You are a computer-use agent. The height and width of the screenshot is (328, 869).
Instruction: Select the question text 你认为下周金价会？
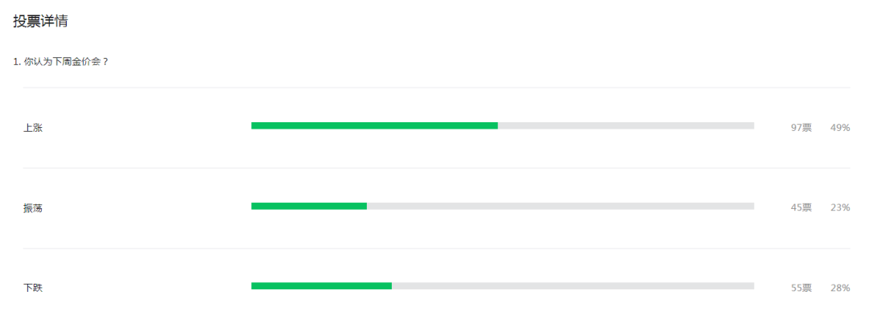pyautogui.click(x=66, y=62)
